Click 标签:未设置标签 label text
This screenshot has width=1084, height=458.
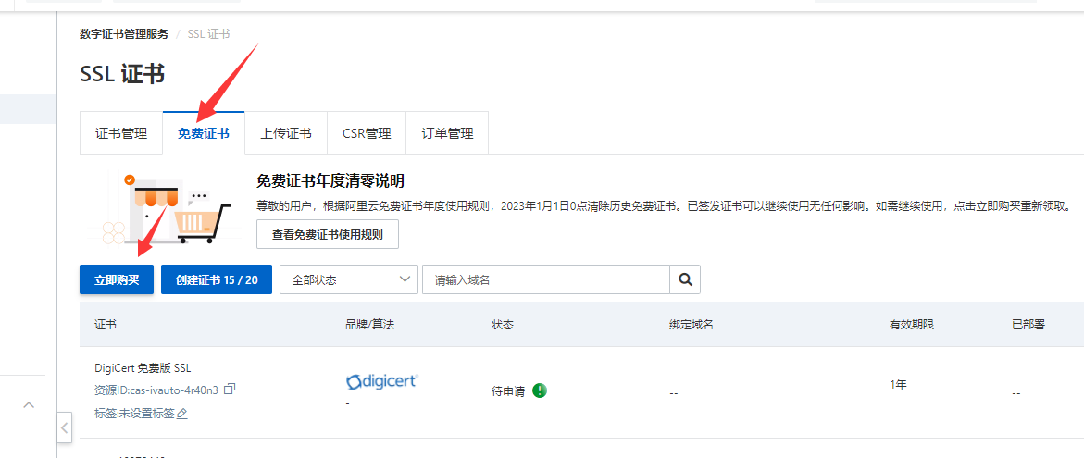tap(134, 413)
